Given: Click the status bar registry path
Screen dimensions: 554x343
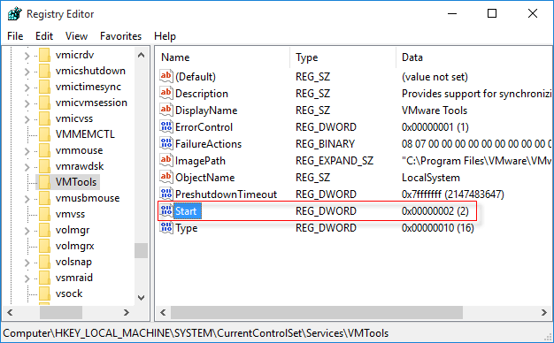Looking at the screenshot, I should tap(196, 332).
